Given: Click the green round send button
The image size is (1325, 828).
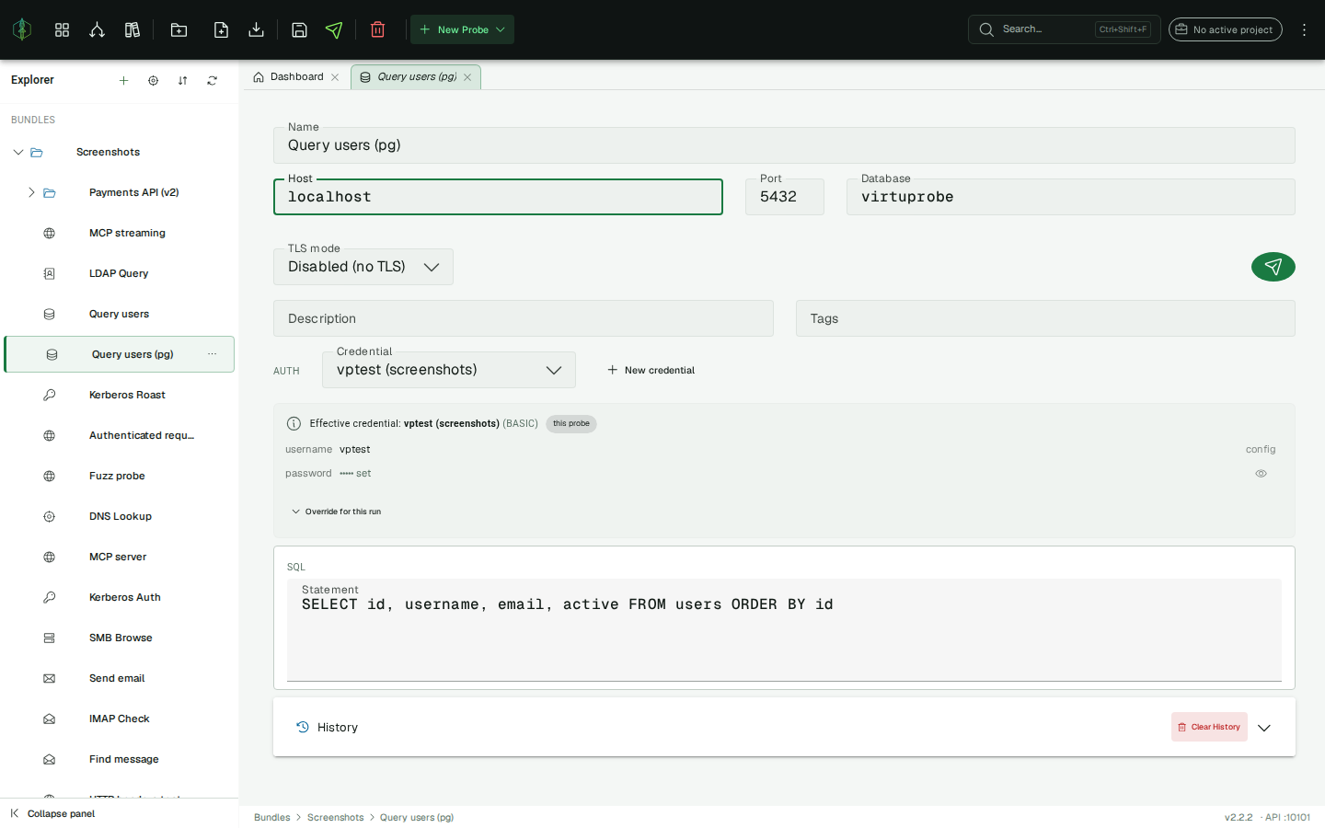Looking at the screenshot, I should pos(1273,267).
